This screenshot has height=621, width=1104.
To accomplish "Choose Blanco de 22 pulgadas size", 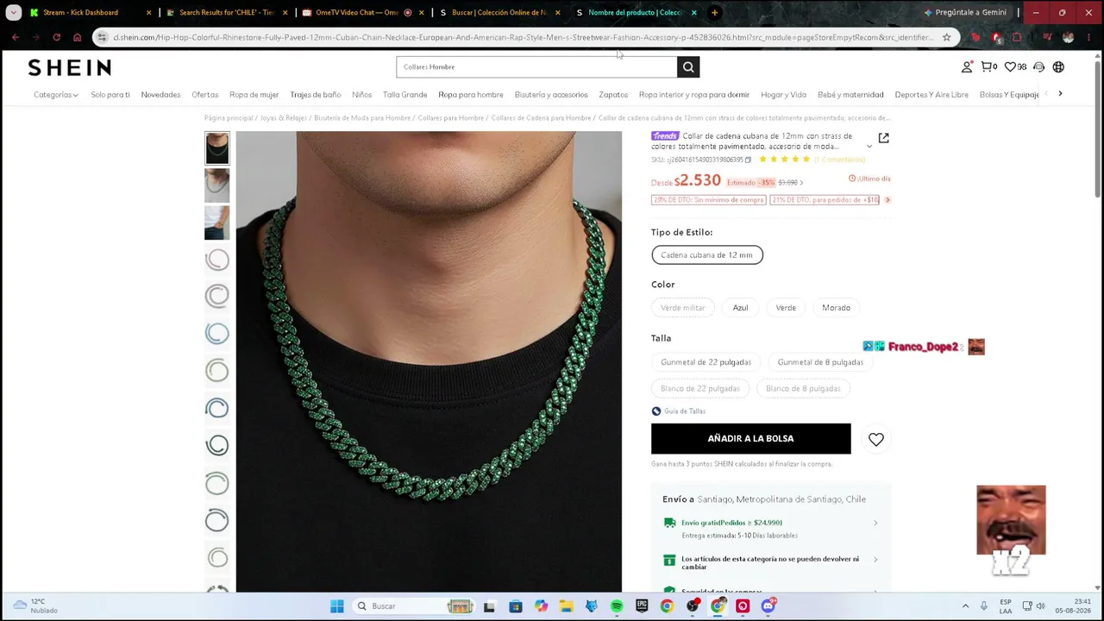I will [700, 389].
